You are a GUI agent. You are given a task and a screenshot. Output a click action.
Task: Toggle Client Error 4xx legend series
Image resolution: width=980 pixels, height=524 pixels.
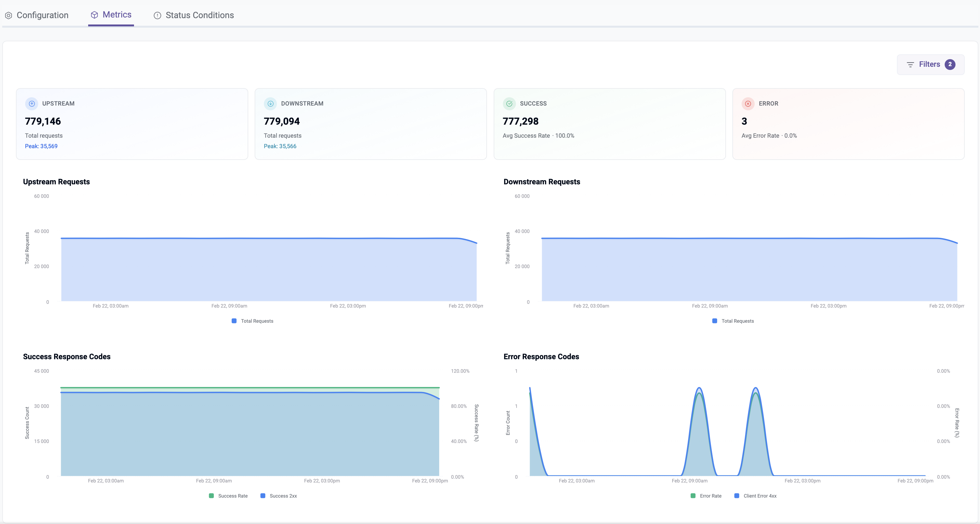[756, 496]
